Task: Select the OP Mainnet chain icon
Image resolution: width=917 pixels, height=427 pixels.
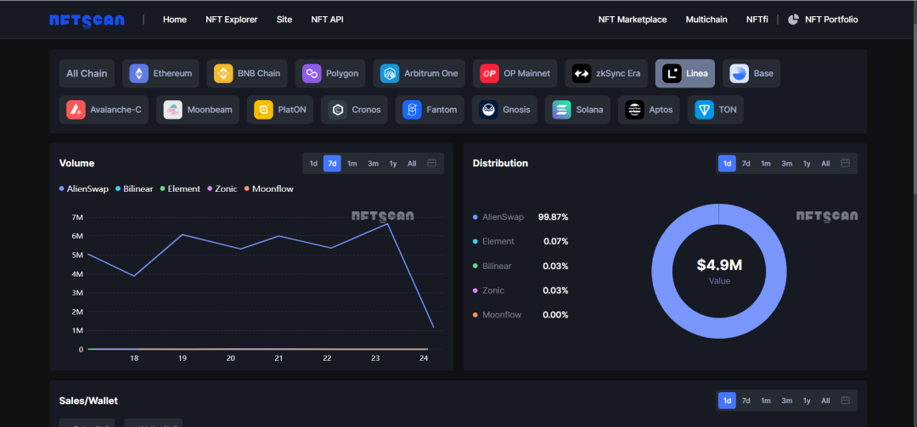Action: [489, 74]
